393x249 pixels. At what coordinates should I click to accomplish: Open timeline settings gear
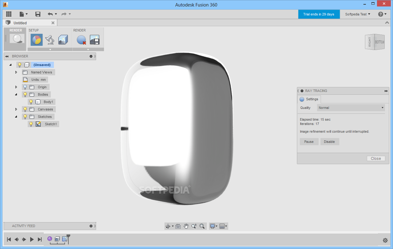tap(385, 240)
